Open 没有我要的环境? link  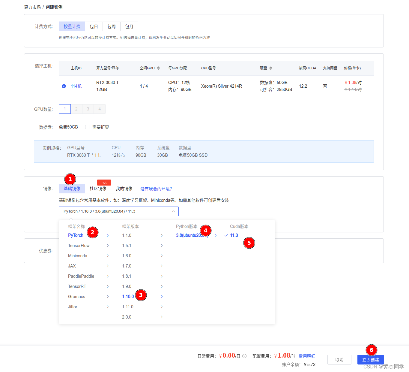[156, 189]
